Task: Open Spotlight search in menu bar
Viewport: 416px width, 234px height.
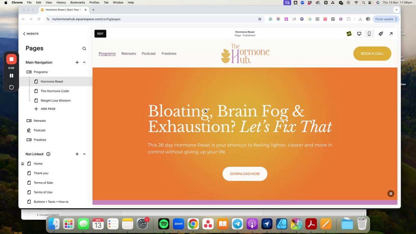Action: click(x=363, y=3)
